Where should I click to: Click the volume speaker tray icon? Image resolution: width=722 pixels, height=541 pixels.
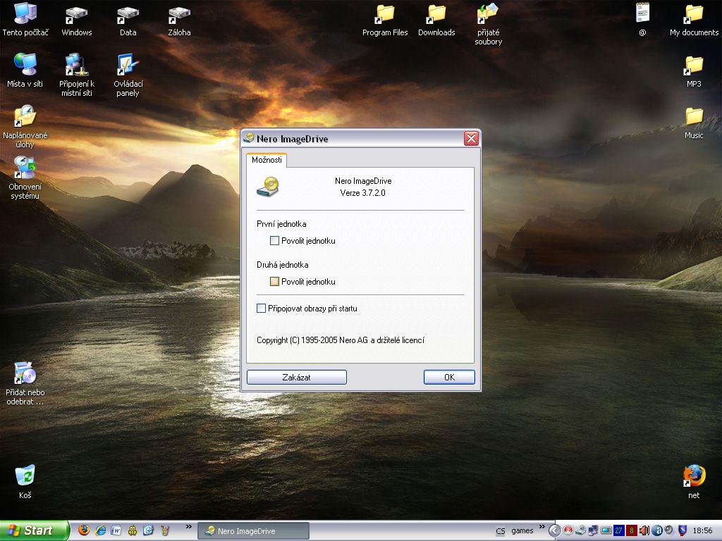point(644,530)
